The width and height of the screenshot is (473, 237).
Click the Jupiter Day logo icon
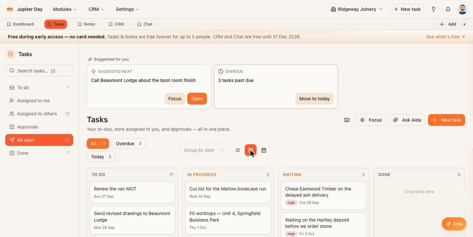(x=10, y=9)
